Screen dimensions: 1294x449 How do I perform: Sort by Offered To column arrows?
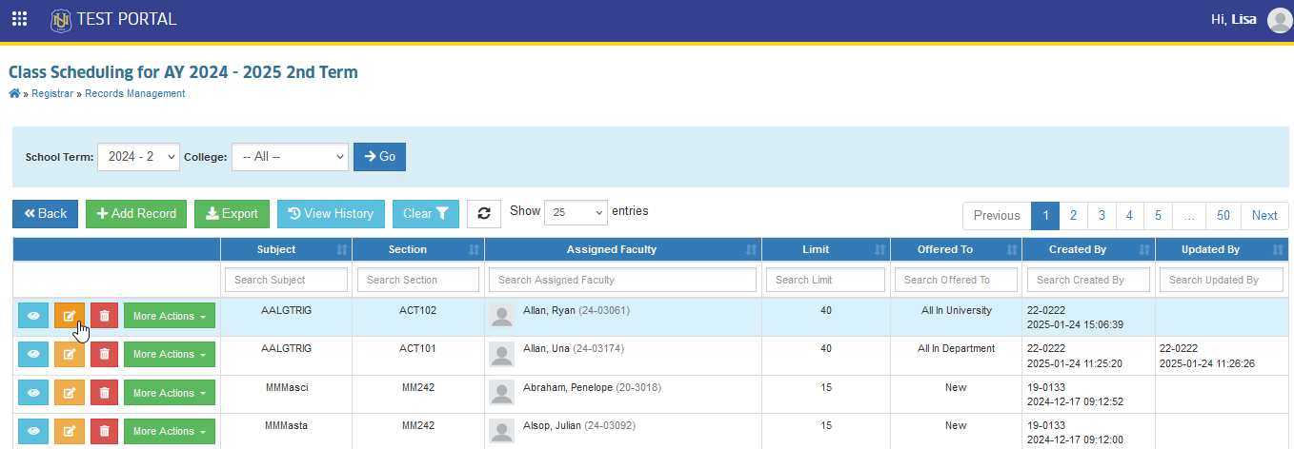click(x=1012, y=250)
